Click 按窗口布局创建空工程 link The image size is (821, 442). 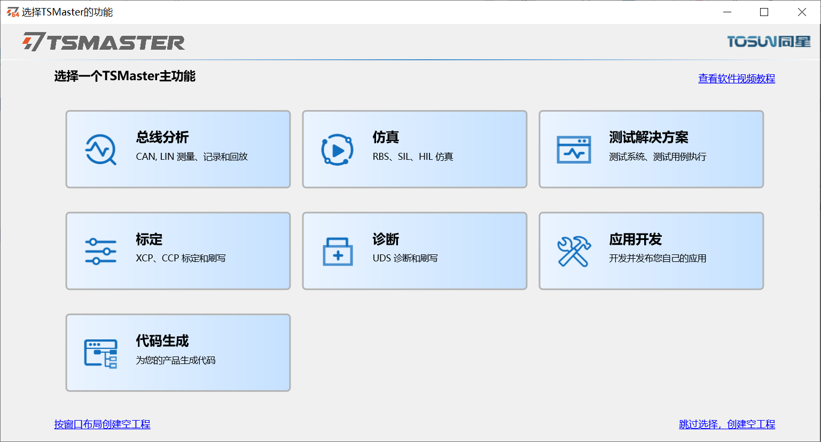(102, 424)
